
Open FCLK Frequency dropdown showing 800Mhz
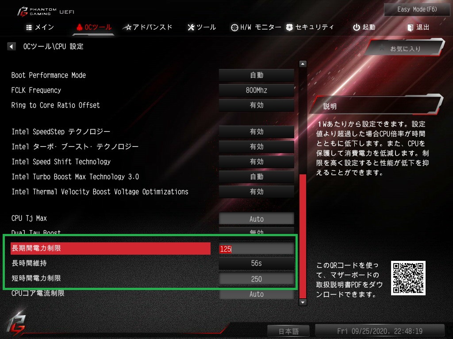(x=256, y=90)
